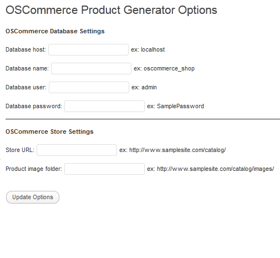Viewport: 280px width, 258px height.
Task: Click the OSCommerce Product Generator Options title
Action: 111,10
